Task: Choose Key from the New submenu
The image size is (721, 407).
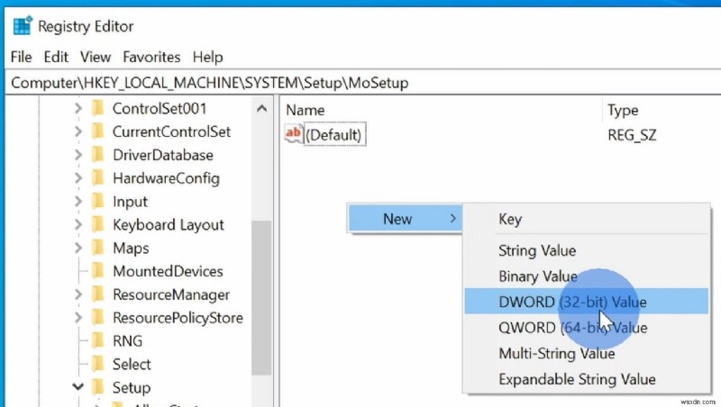Action: 587,219
